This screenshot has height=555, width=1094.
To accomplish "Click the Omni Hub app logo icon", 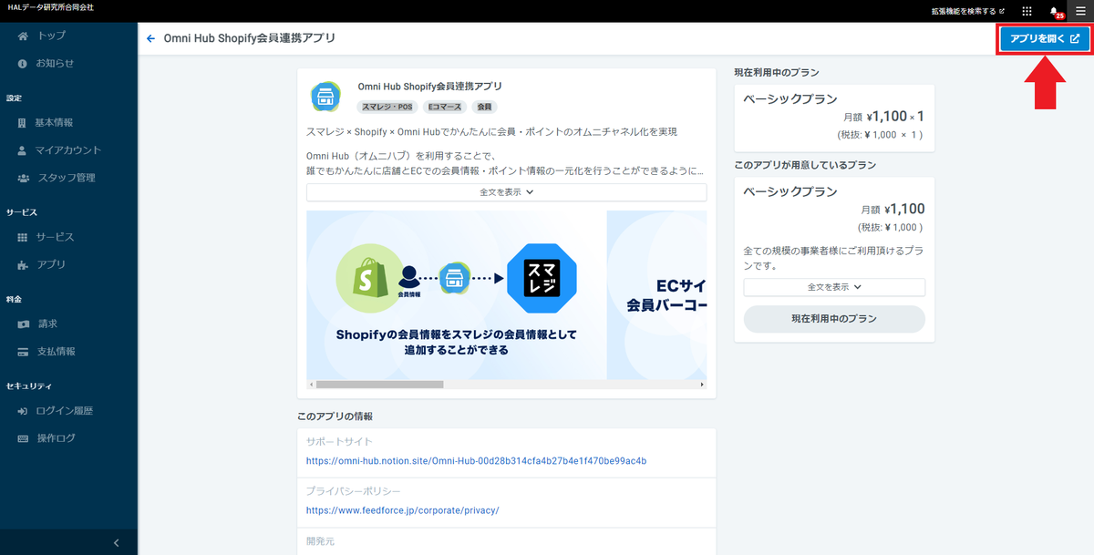I will click(325, 96).
